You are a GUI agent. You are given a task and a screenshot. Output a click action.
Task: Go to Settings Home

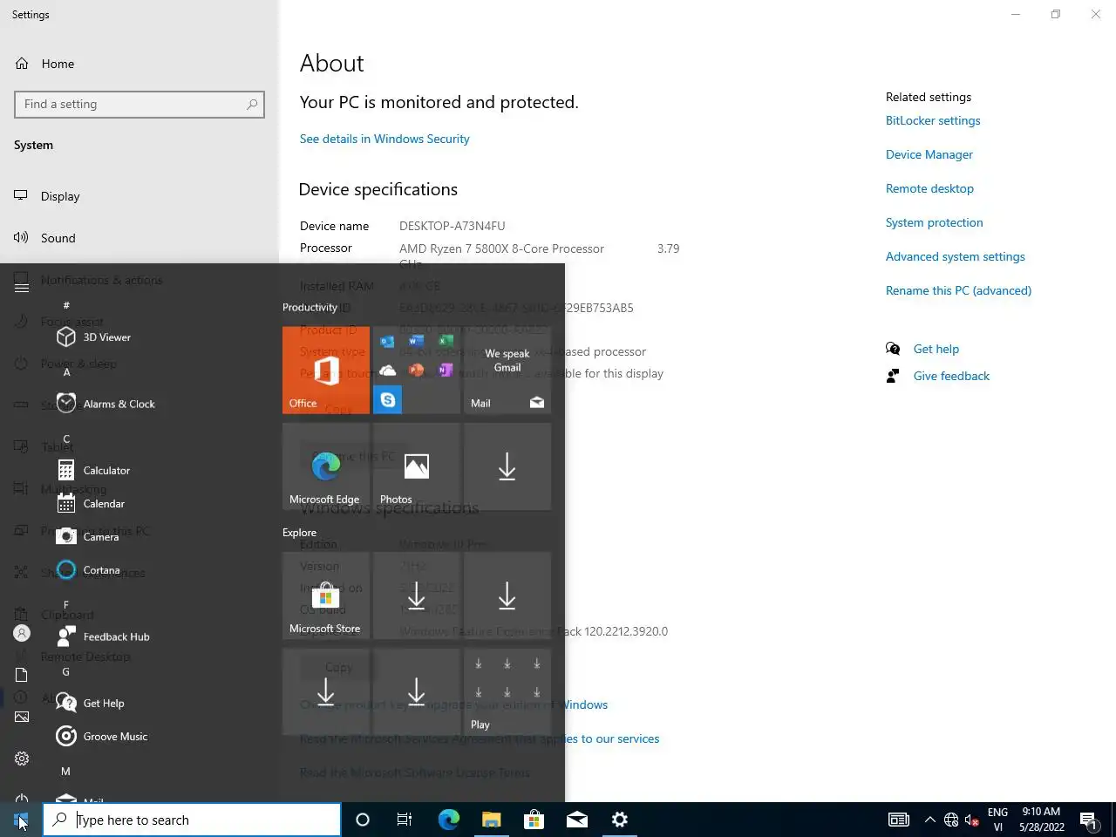tap(58, 64)
